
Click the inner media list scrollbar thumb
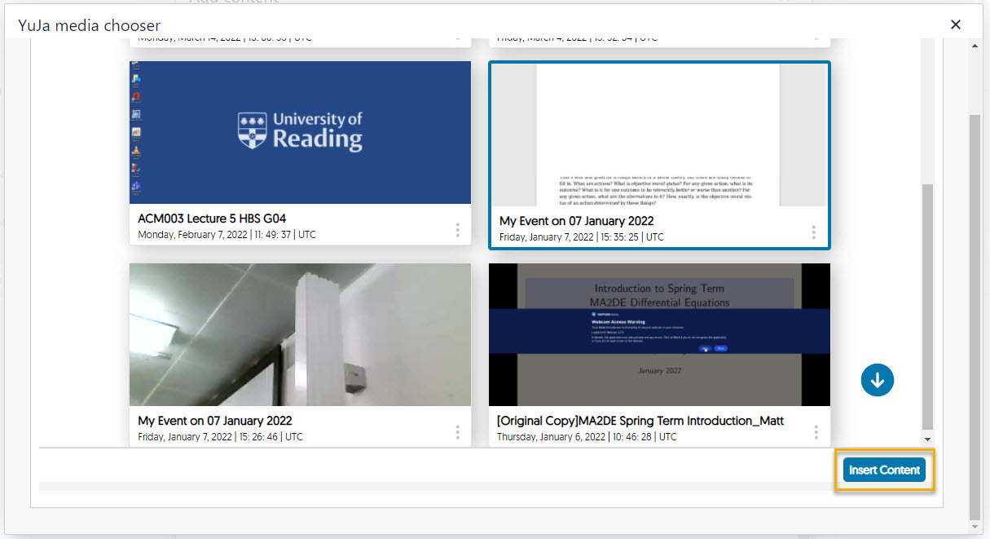[x=927, y=306]
